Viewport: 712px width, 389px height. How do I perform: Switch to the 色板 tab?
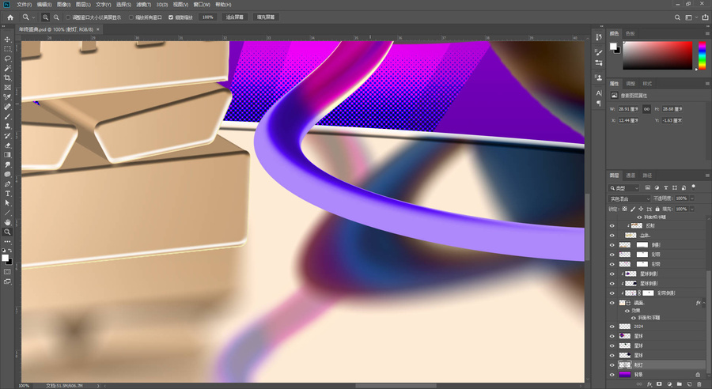click(x=630, y=33)
